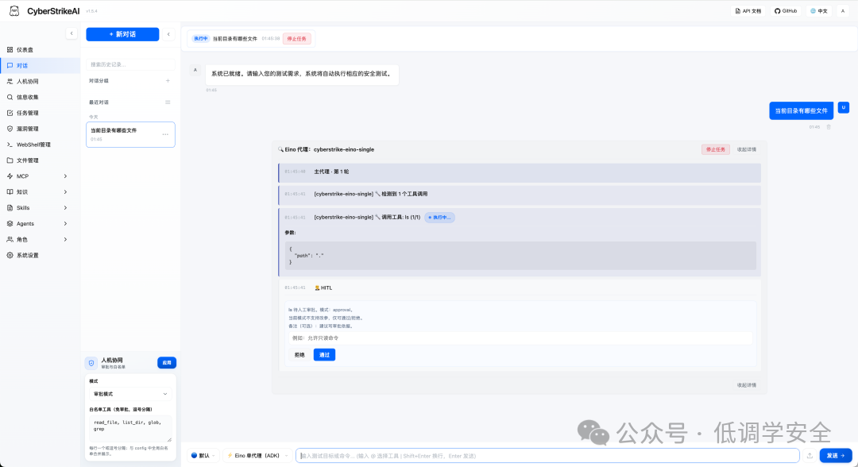Click the JSON path parameters code block
This screenshot has height=467, width=858.
(x=520, y=256)
